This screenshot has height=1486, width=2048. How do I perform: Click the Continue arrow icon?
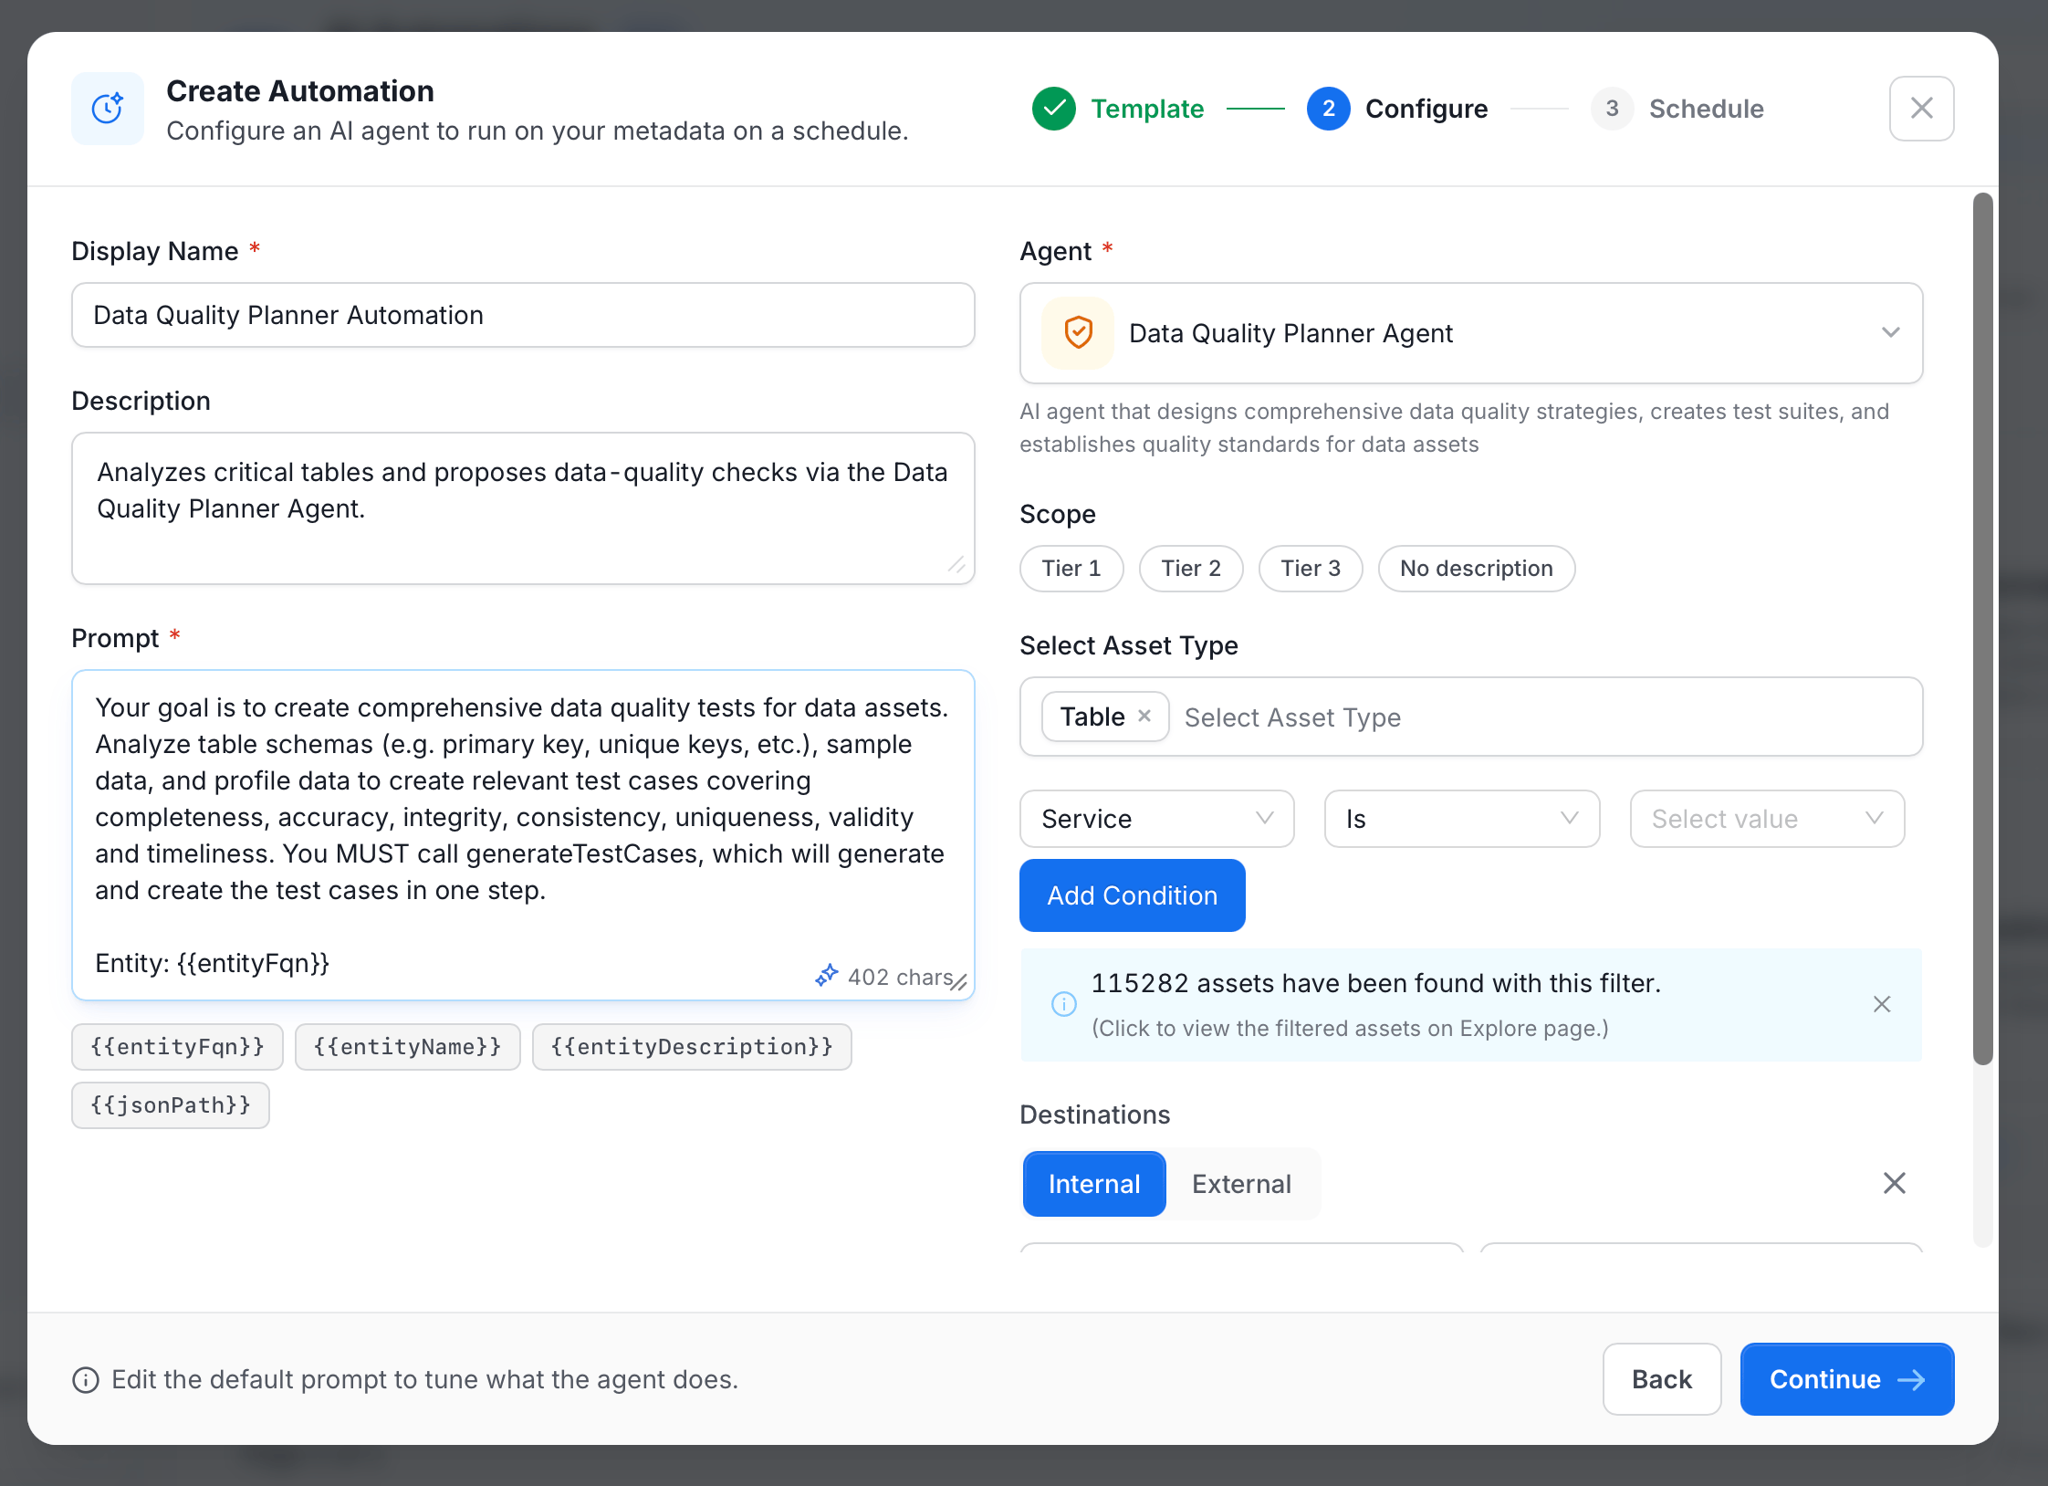(1911, 1379)
